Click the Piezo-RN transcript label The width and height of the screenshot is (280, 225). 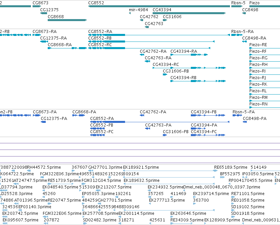[x=258, y=104]
